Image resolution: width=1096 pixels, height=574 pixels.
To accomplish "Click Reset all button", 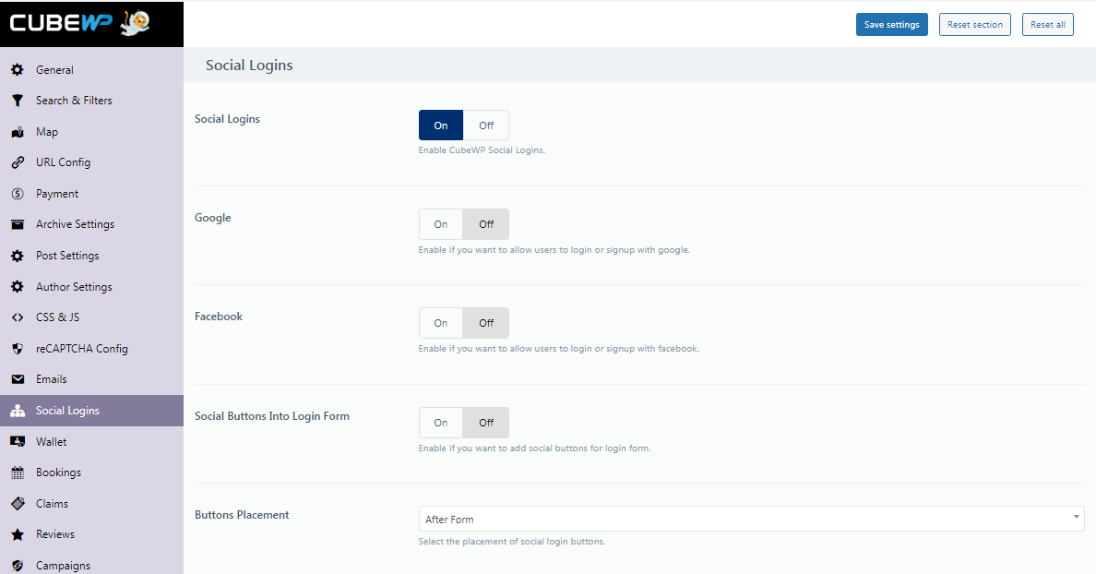I will 1048,25.
